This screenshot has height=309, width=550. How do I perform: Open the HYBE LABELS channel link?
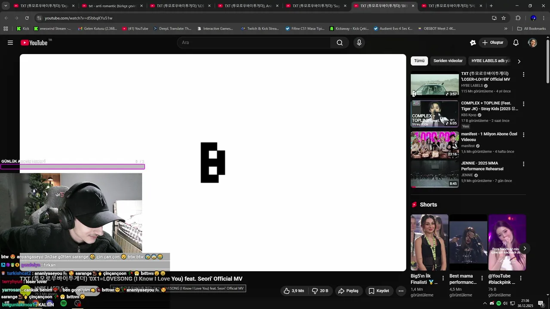point(49,288)
